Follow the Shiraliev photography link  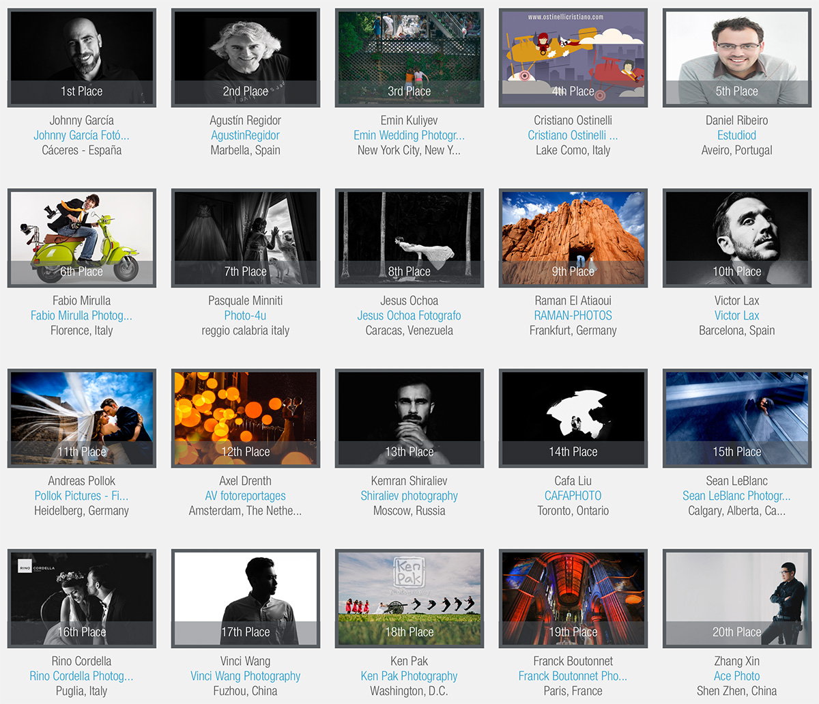[x=409, y=496]
